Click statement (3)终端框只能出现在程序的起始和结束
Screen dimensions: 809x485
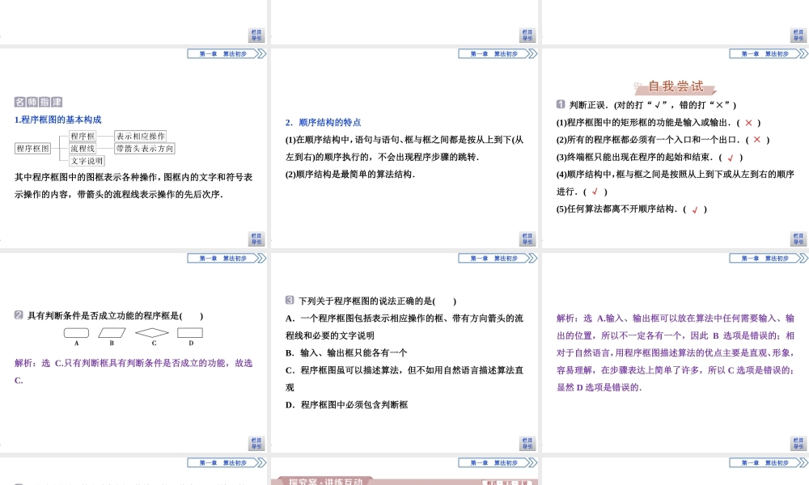pyautogui.click(x=634, y=157)
